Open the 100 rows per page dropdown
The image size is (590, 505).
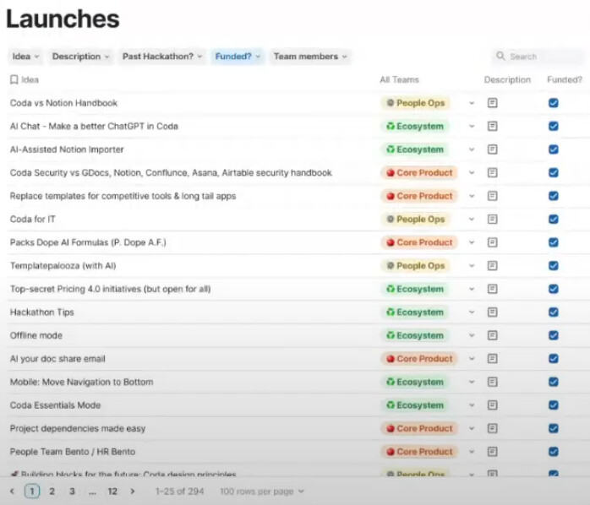coord(262,491)
